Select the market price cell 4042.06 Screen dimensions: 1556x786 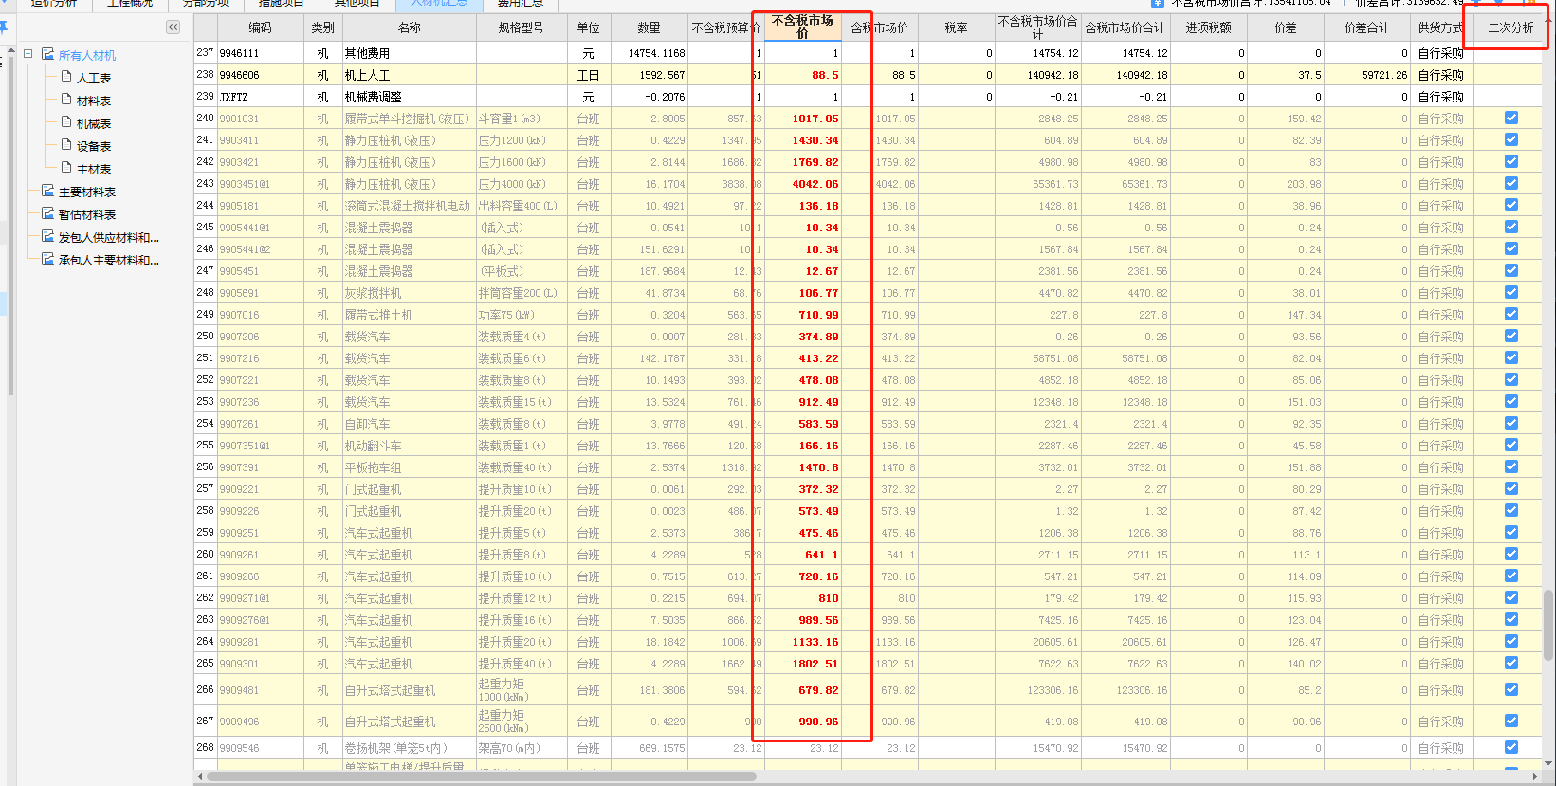802,184
